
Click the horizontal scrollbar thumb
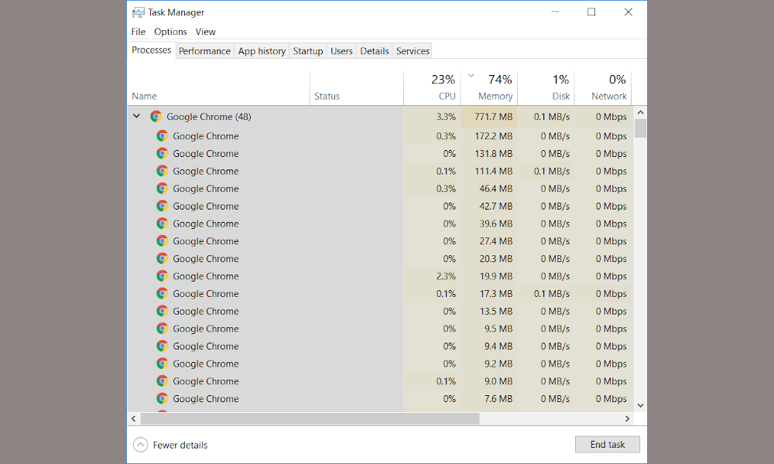[x=310, y=418]
